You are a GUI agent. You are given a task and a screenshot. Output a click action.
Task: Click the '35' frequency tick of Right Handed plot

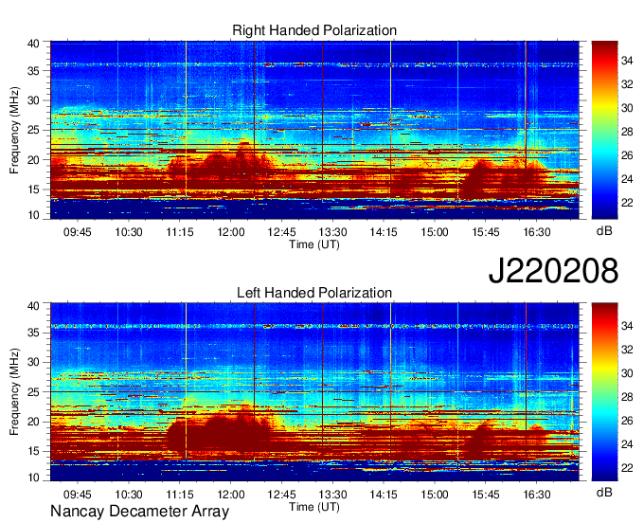33,71
